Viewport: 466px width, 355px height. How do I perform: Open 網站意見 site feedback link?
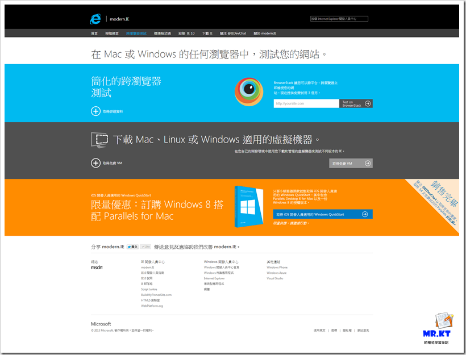click(363, 331)
